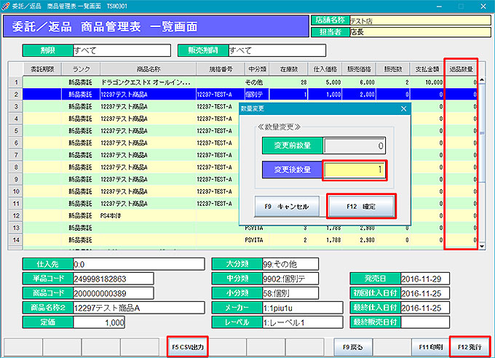The width and height of the screenshot is (495, 358).
Task: Click the 仕入価格 column header
Action: click(x=325, y=69)
